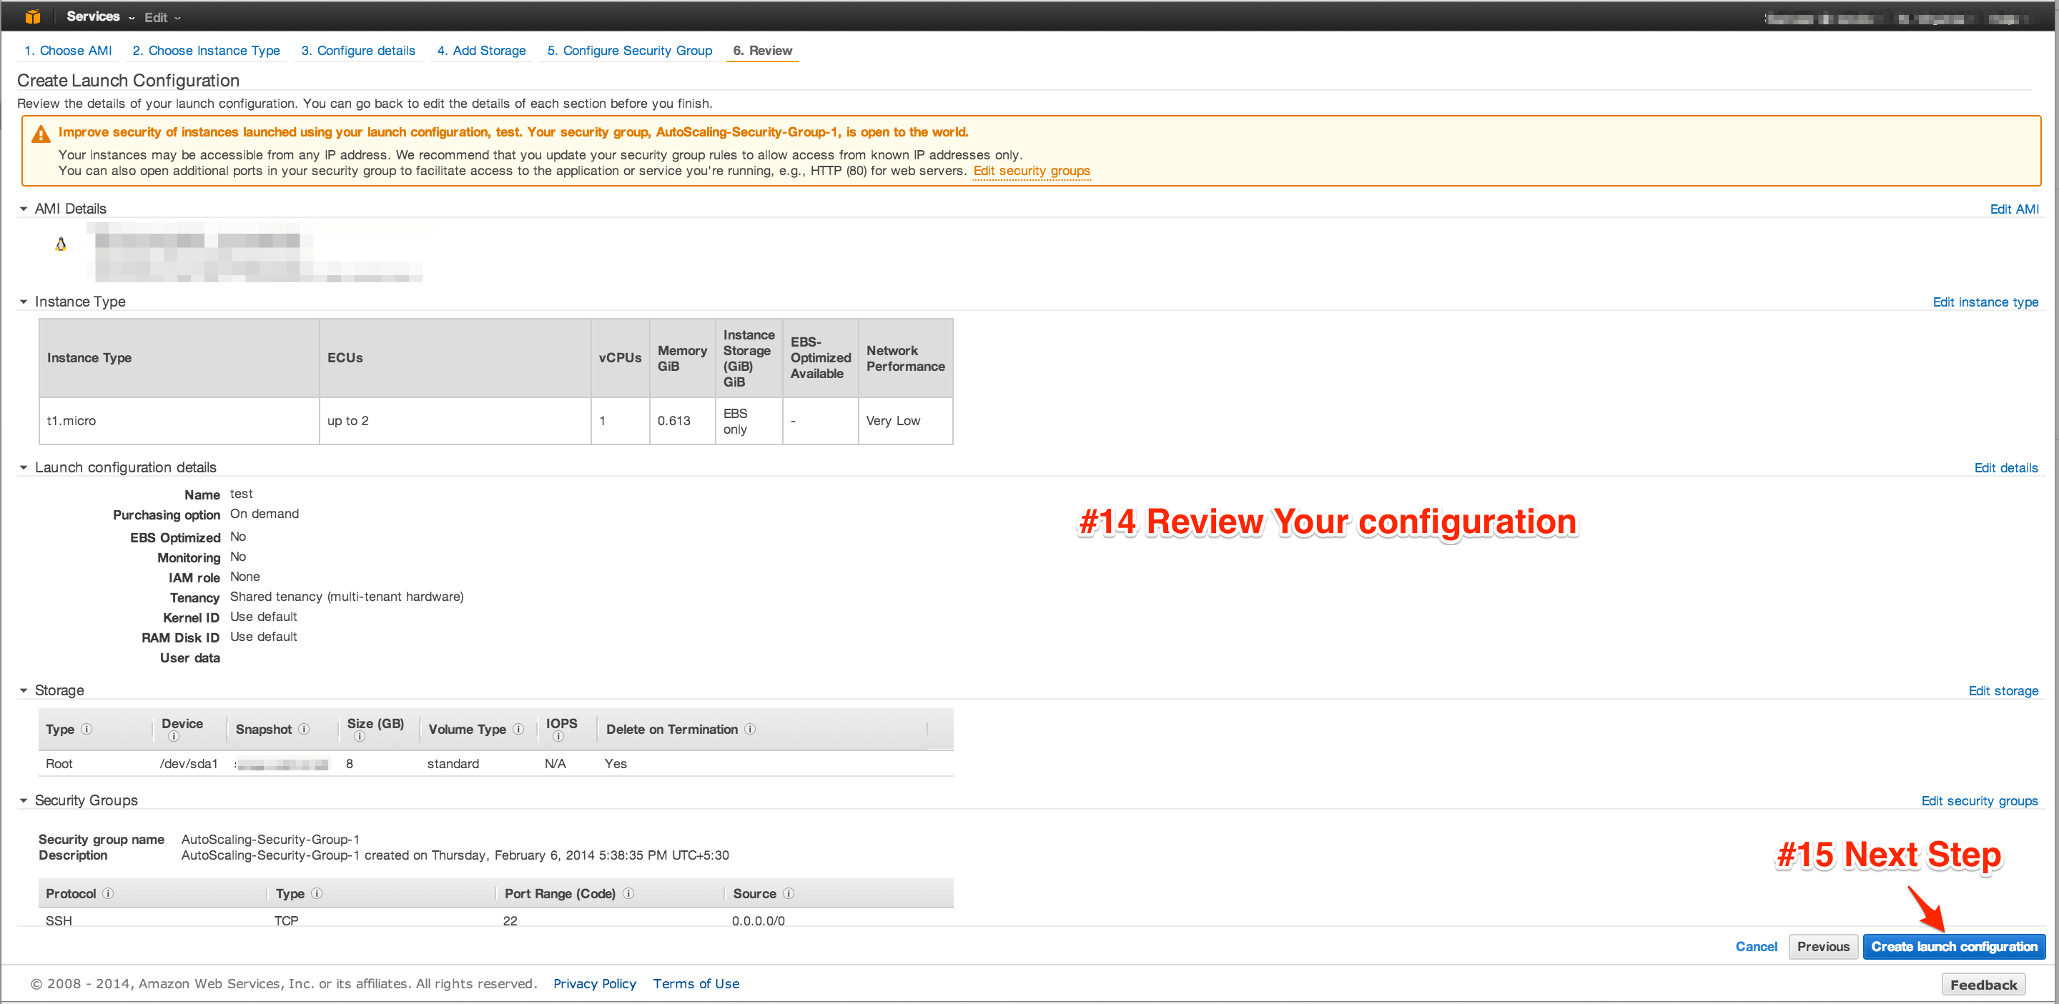Image resolution: width=2059 pixels, height=1004 pixels.
Task: Go to step 1 Choose AMI tab
Action: [68, 50]
